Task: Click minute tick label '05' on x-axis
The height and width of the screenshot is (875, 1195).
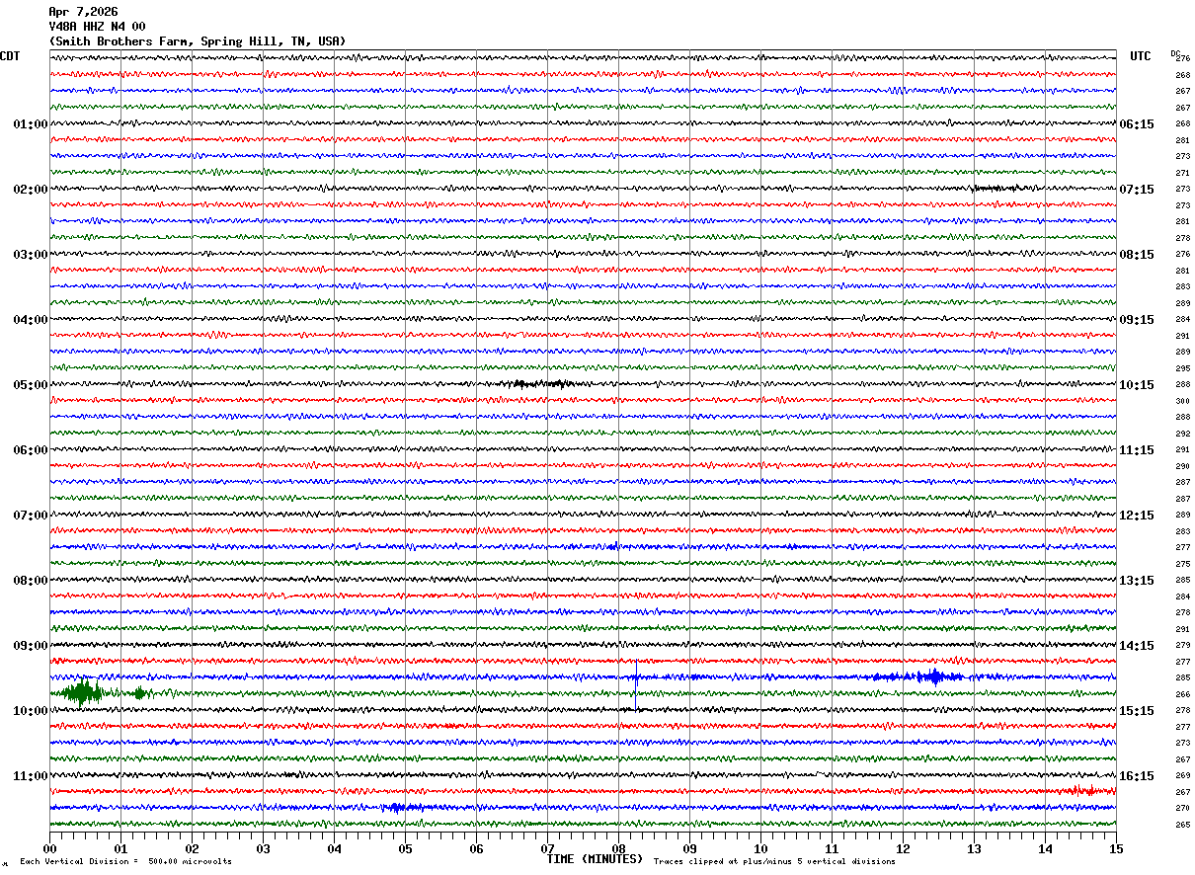Action: pos(405,848)
